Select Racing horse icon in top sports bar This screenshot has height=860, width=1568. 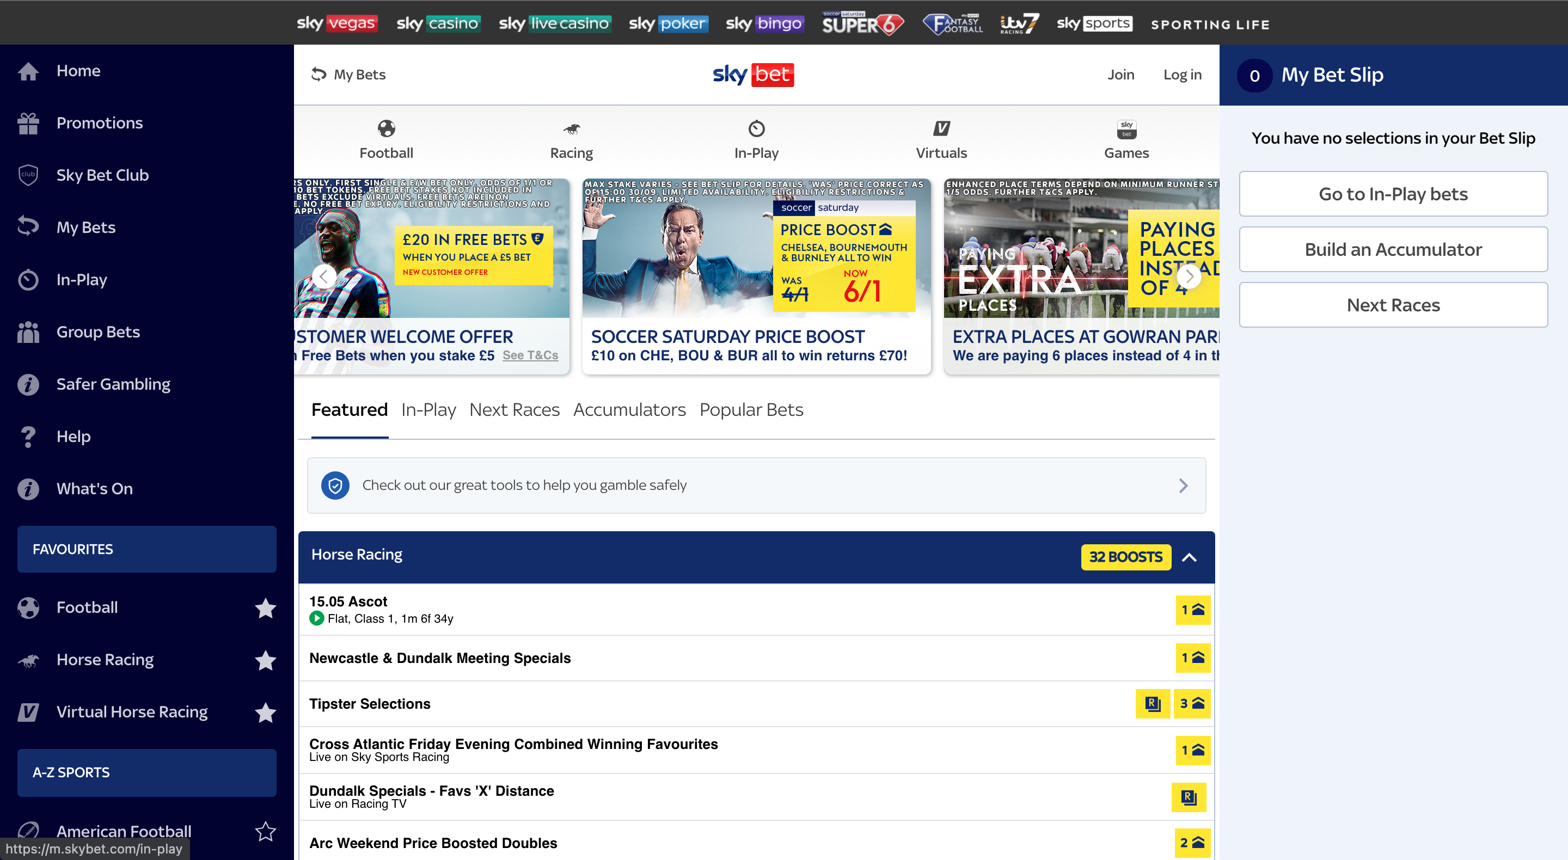pyautogui.click(x=571, y=129)
